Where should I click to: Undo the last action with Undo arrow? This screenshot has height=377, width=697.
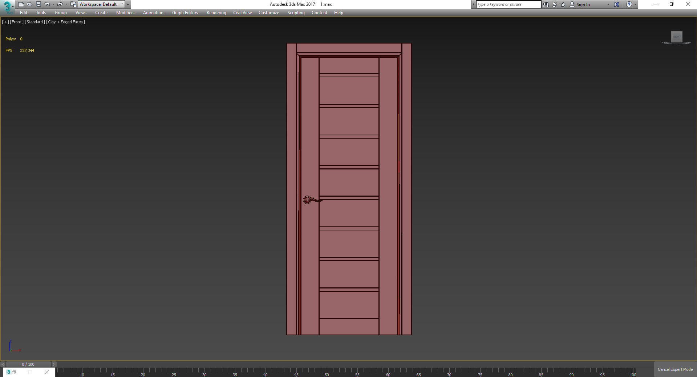(x=47, y=4)
